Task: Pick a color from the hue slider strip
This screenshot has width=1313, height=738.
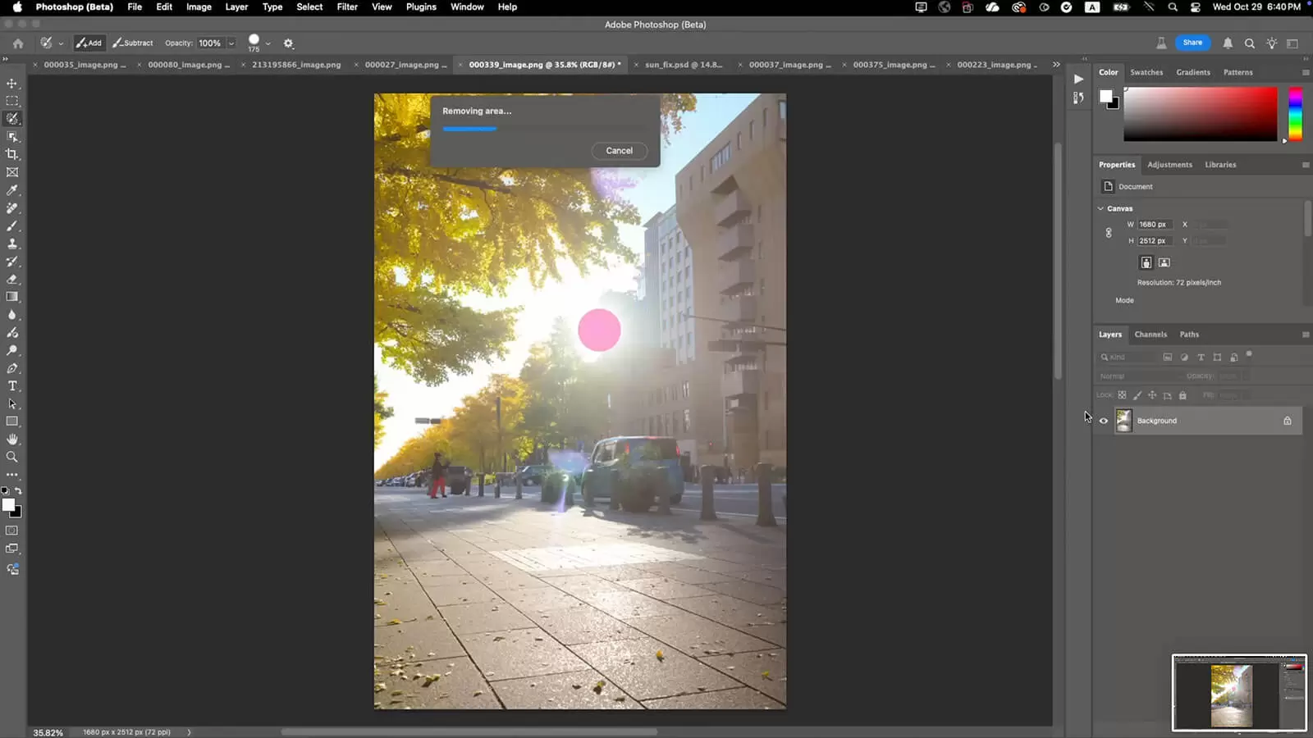Action: tap(1295, 113)
